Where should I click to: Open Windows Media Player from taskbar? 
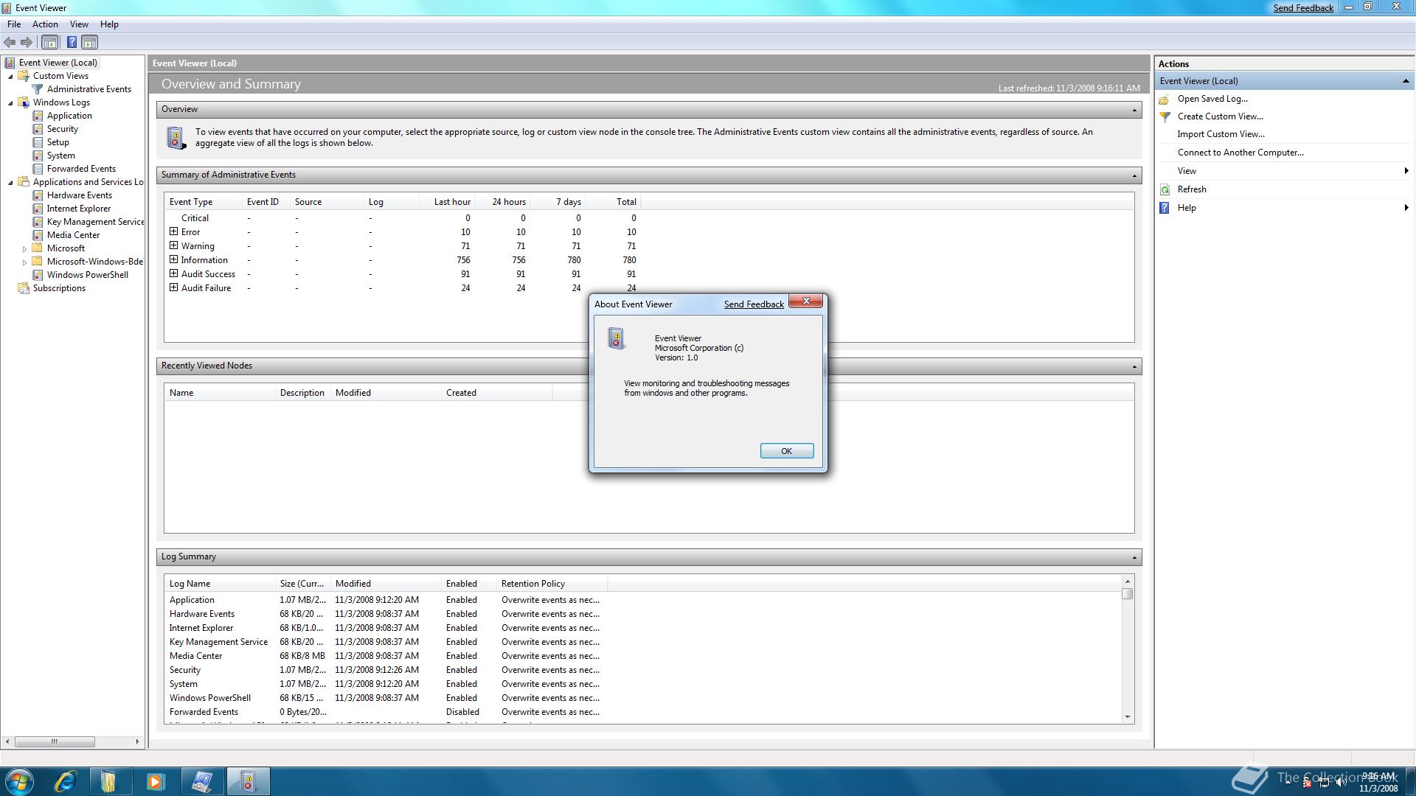[x=155, y=781]
